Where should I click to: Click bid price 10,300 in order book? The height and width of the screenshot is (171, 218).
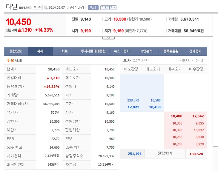177,130
